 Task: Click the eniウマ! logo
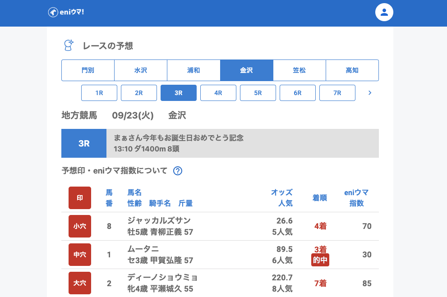point(66,12)
